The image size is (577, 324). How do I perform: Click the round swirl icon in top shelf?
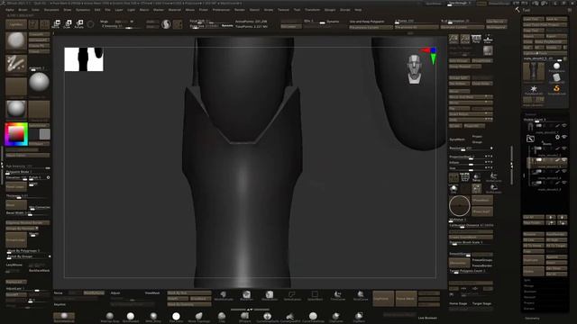point(166,24)
